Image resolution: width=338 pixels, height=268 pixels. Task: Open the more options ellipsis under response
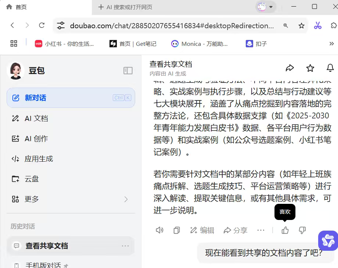pyautogui.click(x=261, y=230)
